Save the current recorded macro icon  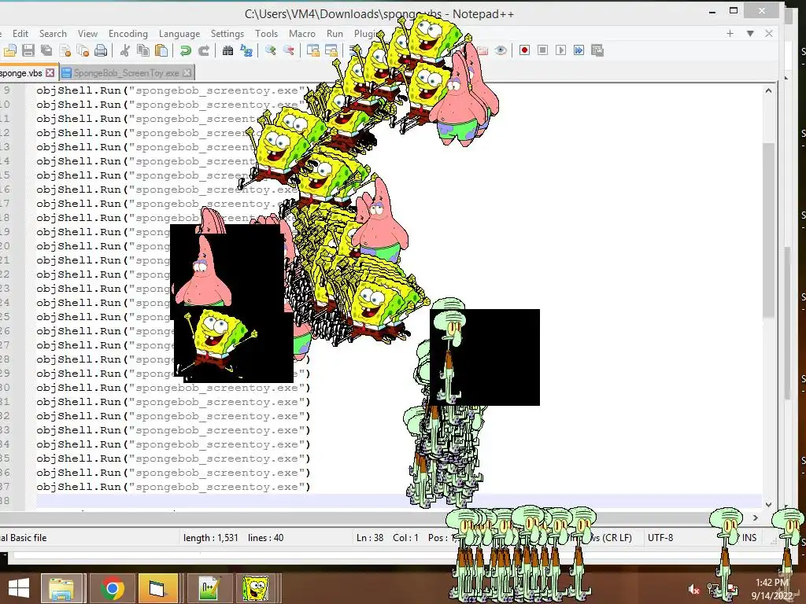pos(597,50)
